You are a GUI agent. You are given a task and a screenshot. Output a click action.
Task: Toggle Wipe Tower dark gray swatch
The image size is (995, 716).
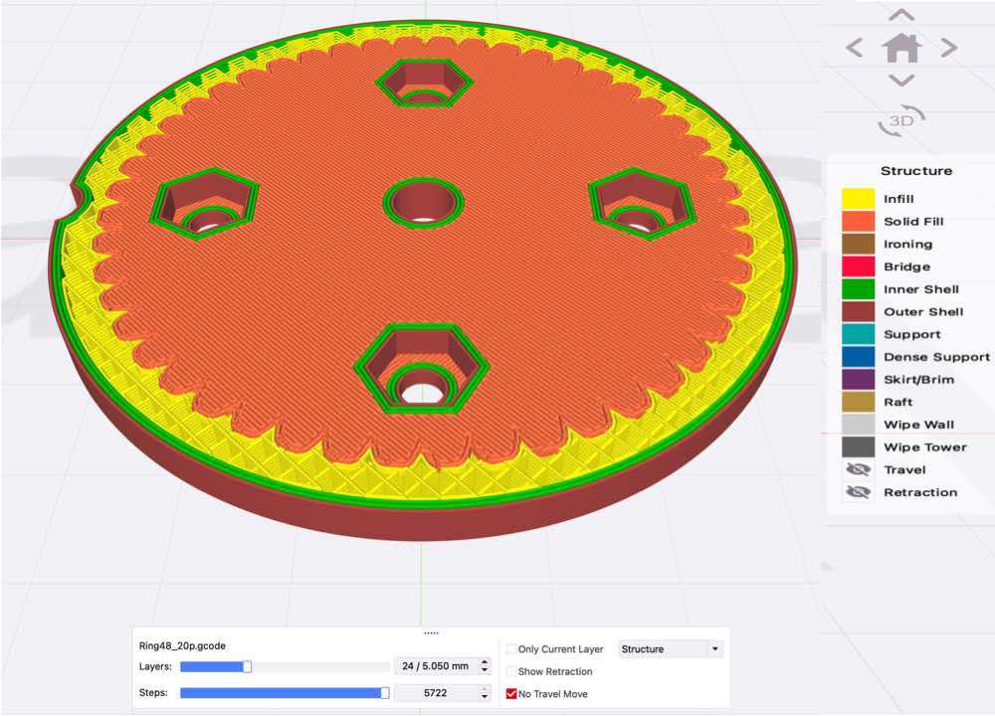point(858,447)
